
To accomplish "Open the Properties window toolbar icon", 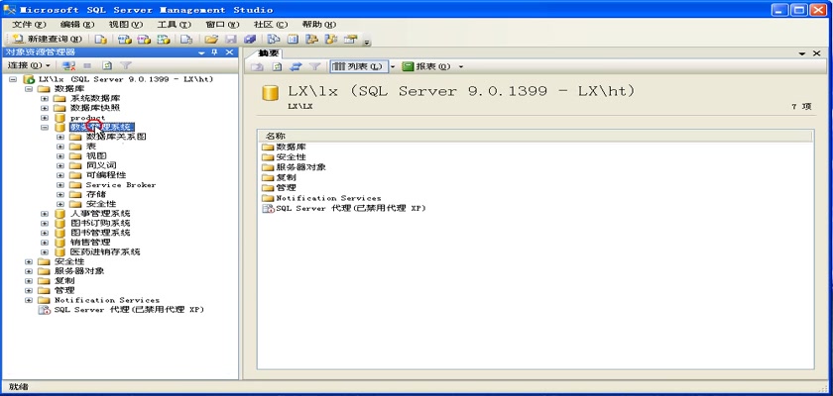I will click(x=350, y=40).
